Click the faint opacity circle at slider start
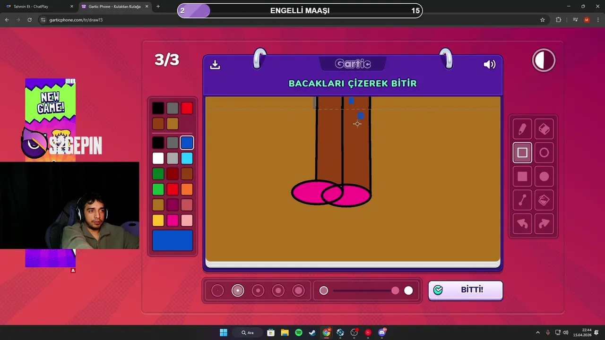Viewport: 605px width, 340px height. [x=324, y=290]
